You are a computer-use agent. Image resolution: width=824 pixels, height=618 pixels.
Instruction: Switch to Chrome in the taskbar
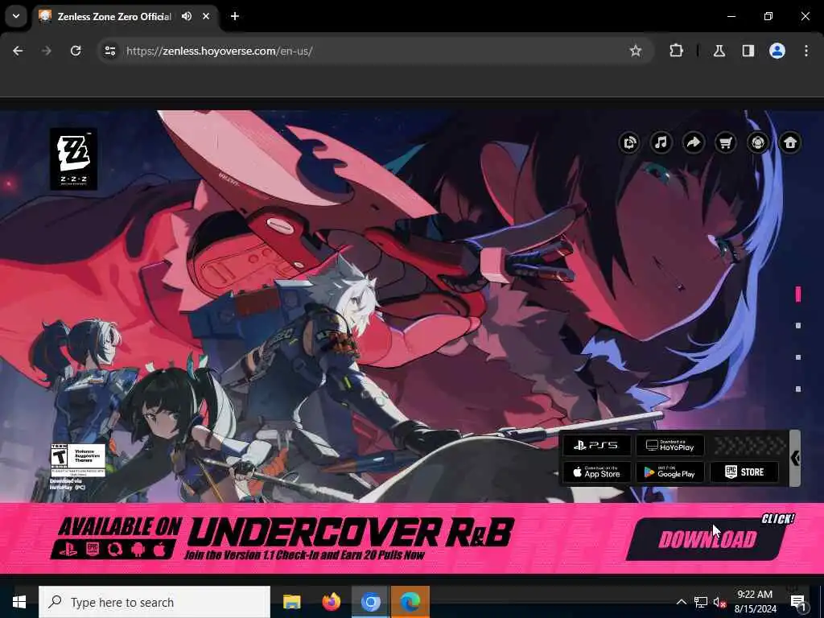click(x=370, y=602)
